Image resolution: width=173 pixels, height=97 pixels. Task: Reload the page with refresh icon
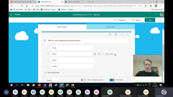(x=22, y=6)
